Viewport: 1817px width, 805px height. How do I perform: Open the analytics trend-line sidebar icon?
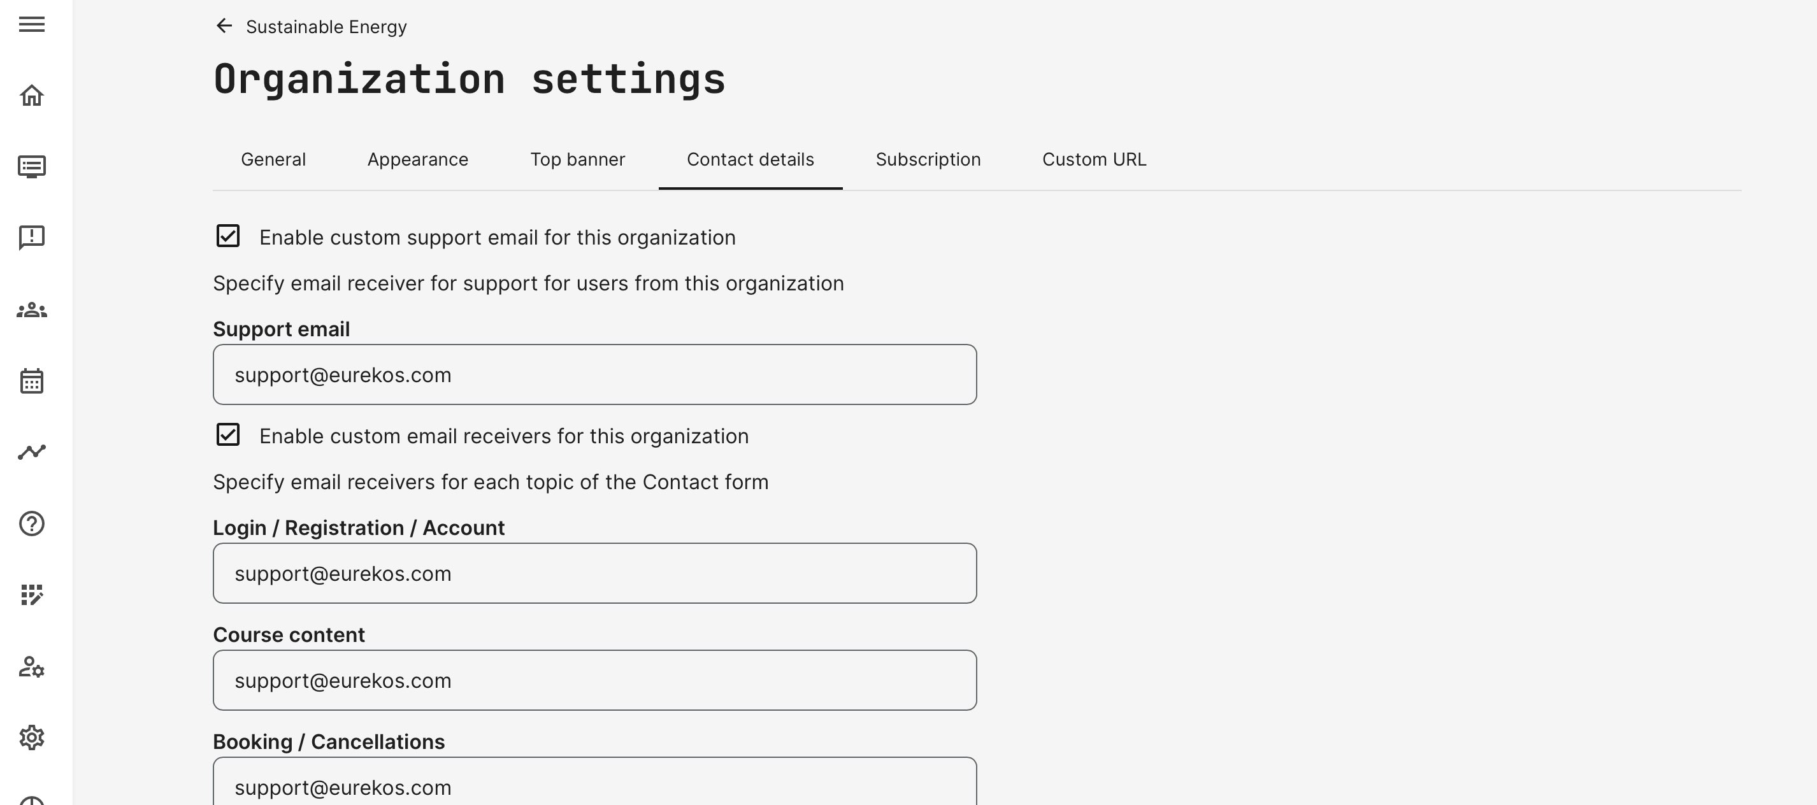point(32,452)
